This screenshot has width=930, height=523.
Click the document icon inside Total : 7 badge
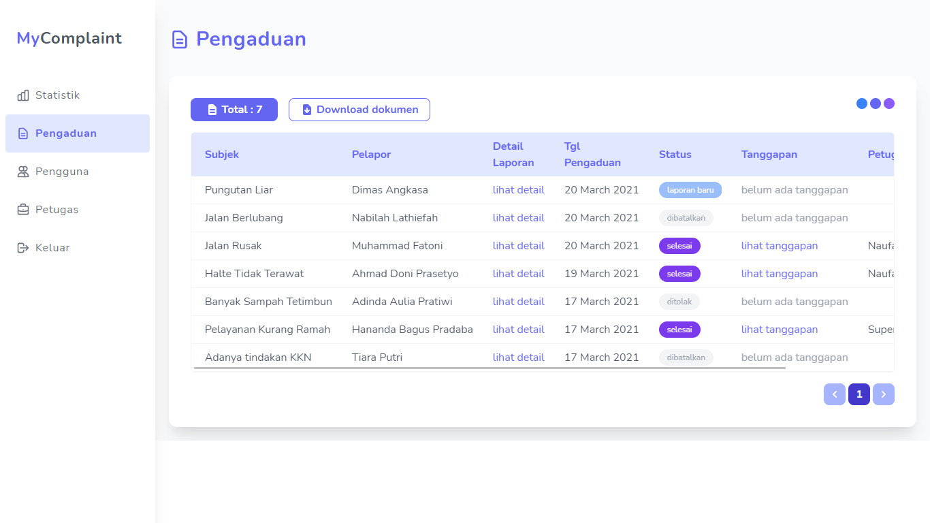click(x=212, y=110)
